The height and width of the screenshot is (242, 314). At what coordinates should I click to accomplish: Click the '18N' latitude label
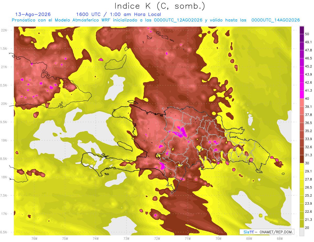click(4, 177)
